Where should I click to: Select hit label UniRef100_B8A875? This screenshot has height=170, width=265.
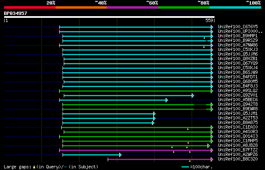click(x=238, y=123)
